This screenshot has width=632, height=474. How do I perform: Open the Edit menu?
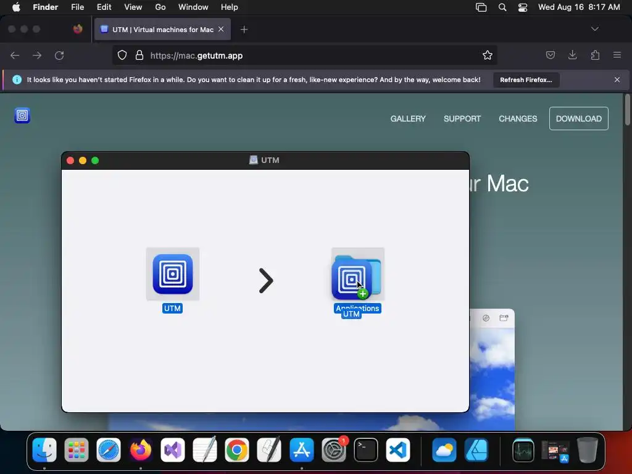click(104, 7)
